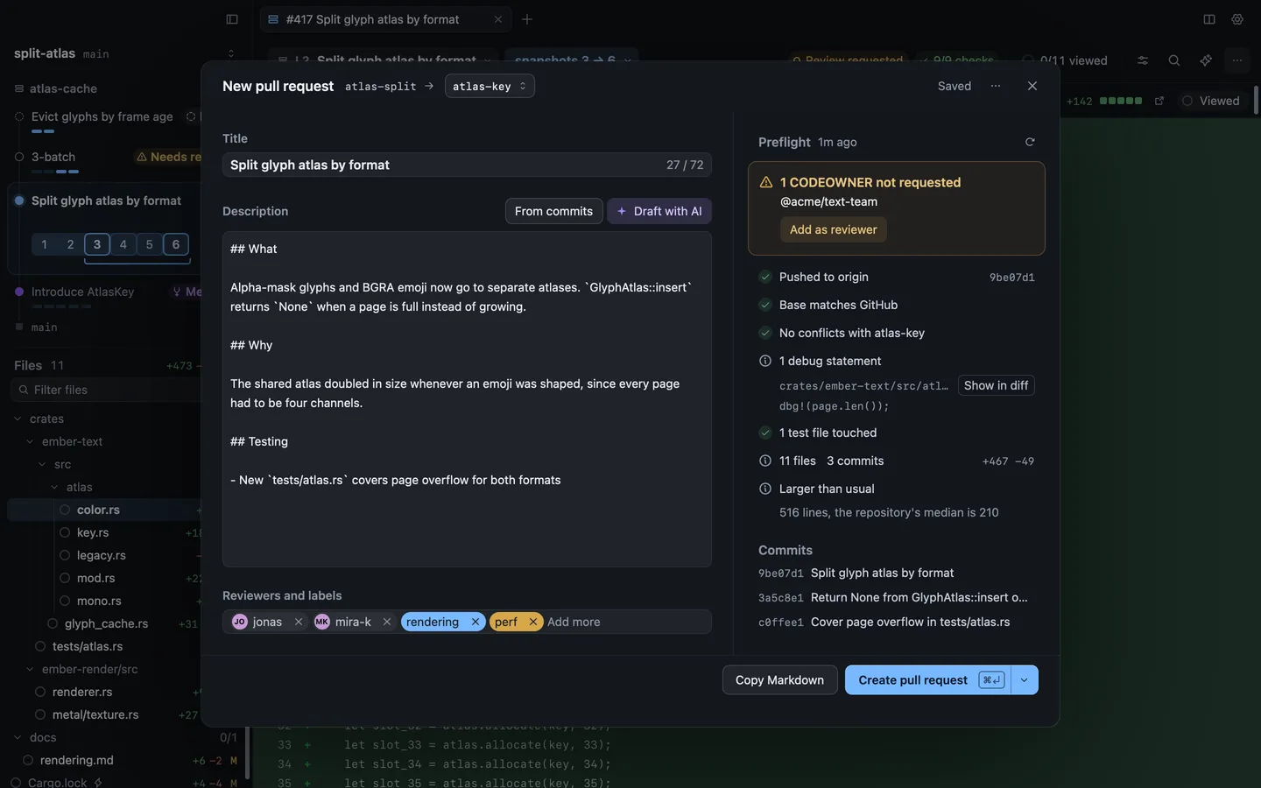This screenshot has width=1261, height=788.
Task: Open Create pull request options arrow
Action: (1025, 680)
